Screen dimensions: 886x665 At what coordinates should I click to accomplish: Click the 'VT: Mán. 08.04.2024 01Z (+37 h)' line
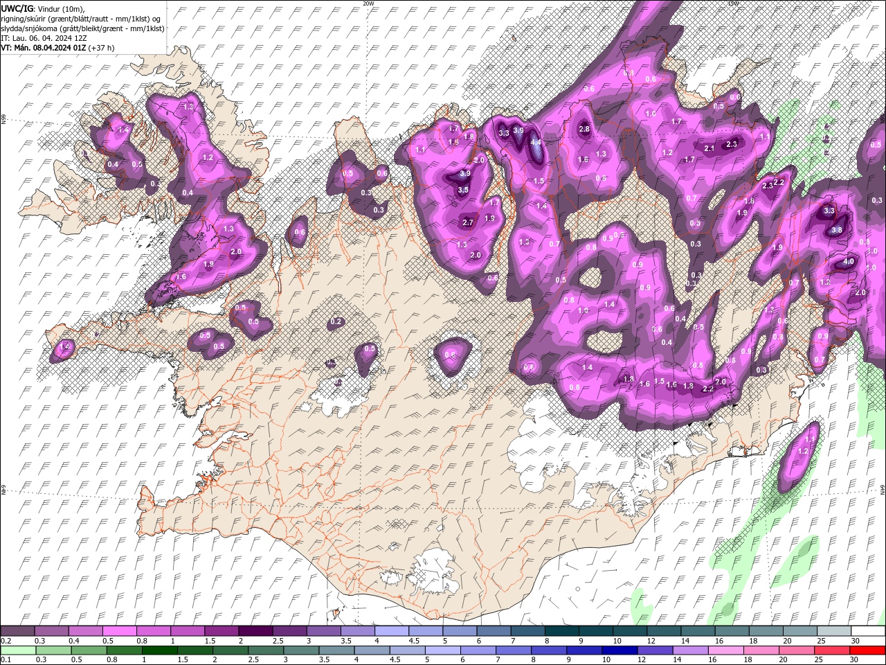(57, 48)
